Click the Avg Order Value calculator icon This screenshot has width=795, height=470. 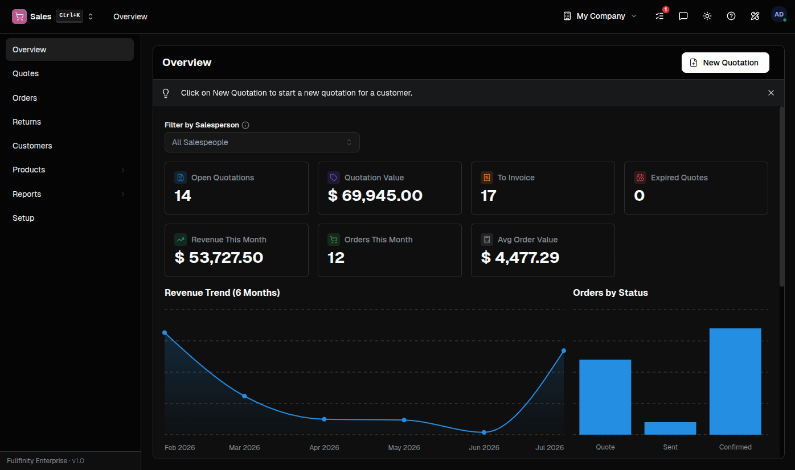(487, 240)
